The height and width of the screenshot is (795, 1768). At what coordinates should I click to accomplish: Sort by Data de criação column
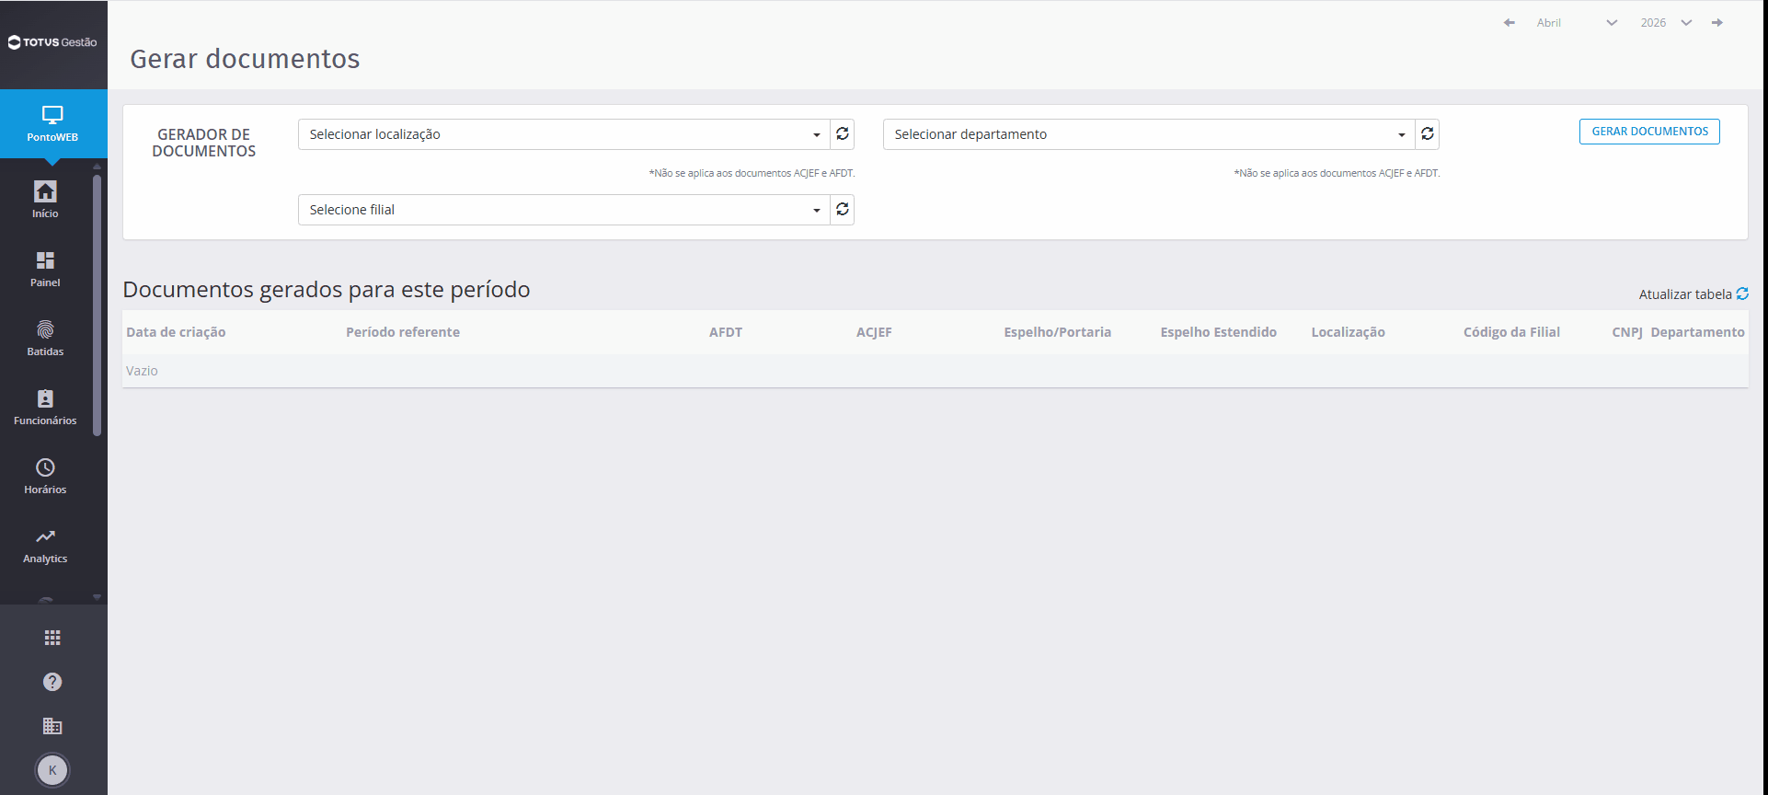coord(176,332)
